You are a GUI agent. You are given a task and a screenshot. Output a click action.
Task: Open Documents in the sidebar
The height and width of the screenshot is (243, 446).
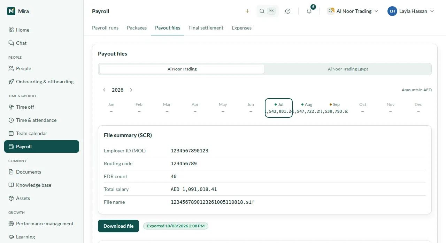[41, 172]
